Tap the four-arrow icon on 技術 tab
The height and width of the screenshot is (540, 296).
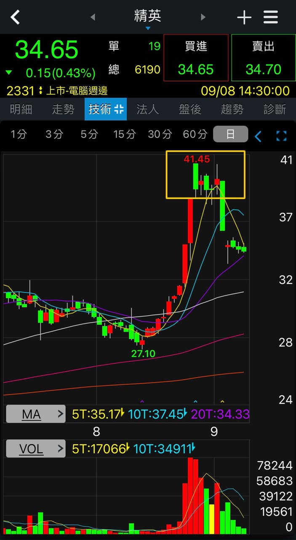coord(119,110)
